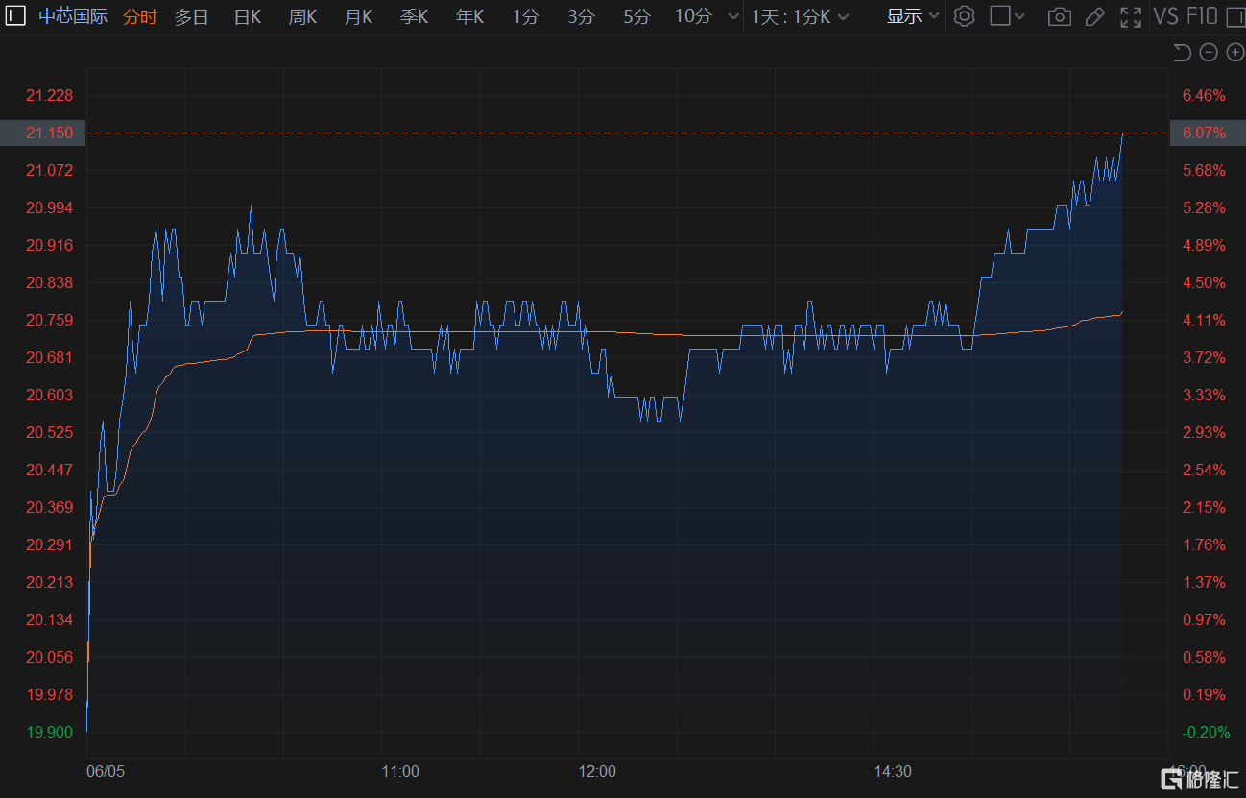Click the 19.900 price axis label
Screen dimensions: 1246x798
click(x=50, y=732)
